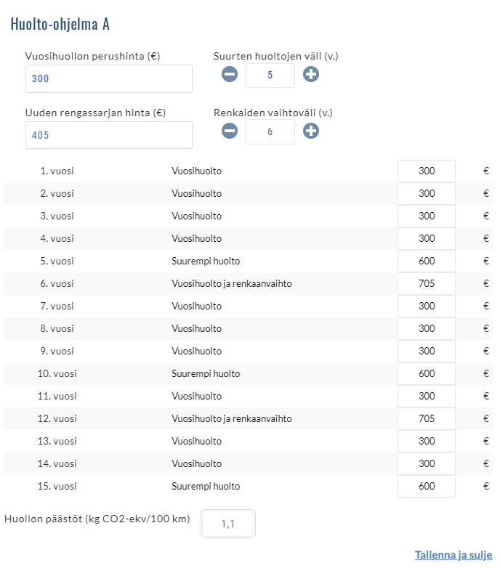Edit the Huollon päästöt value field
The image size is (500, 568).
click(228, 524)
